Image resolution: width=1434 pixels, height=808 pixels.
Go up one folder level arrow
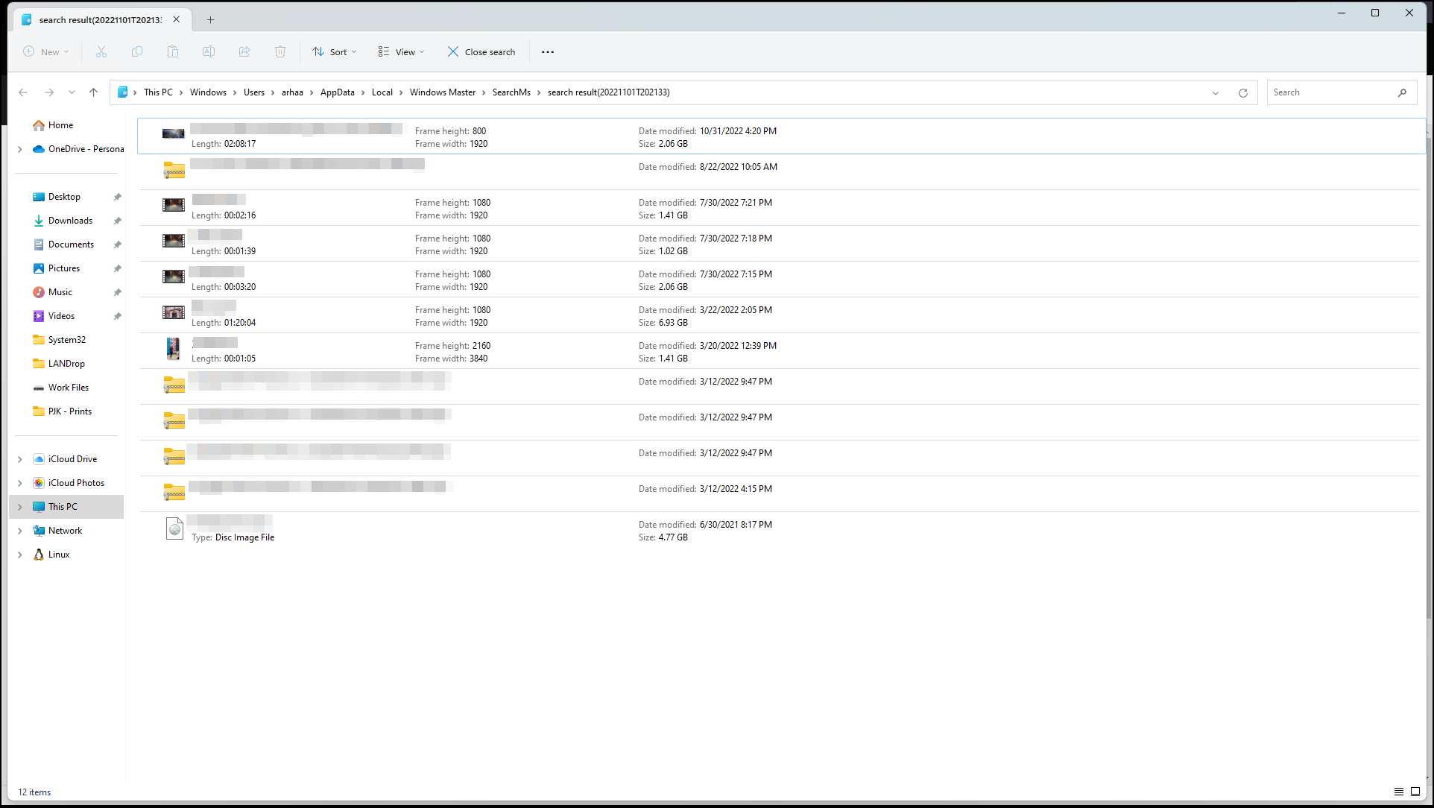pyautogui.click(x=93, y=92)
